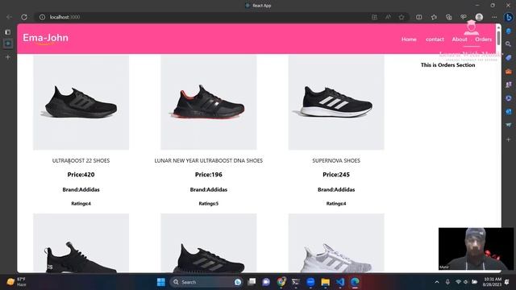Screen dimensions: 516x290
Task: Open File Explorer from the taskbar
Action: [x=326, y=282]
